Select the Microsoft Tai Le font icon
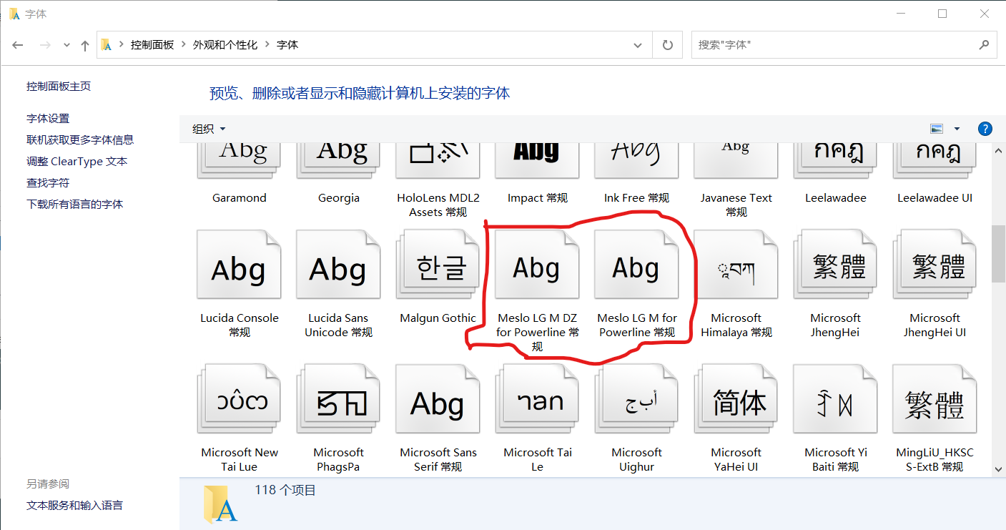This screenshot has height=530, width=1006. point(537,399)
